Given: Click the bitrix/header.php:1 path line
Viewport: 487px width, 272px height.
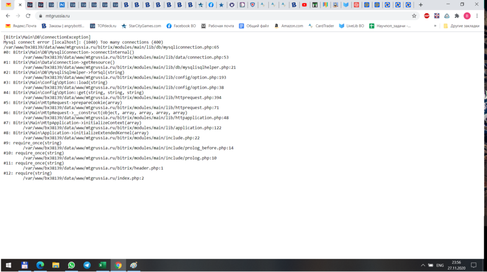Looking at the screenshot, I should tap(93, 168).
